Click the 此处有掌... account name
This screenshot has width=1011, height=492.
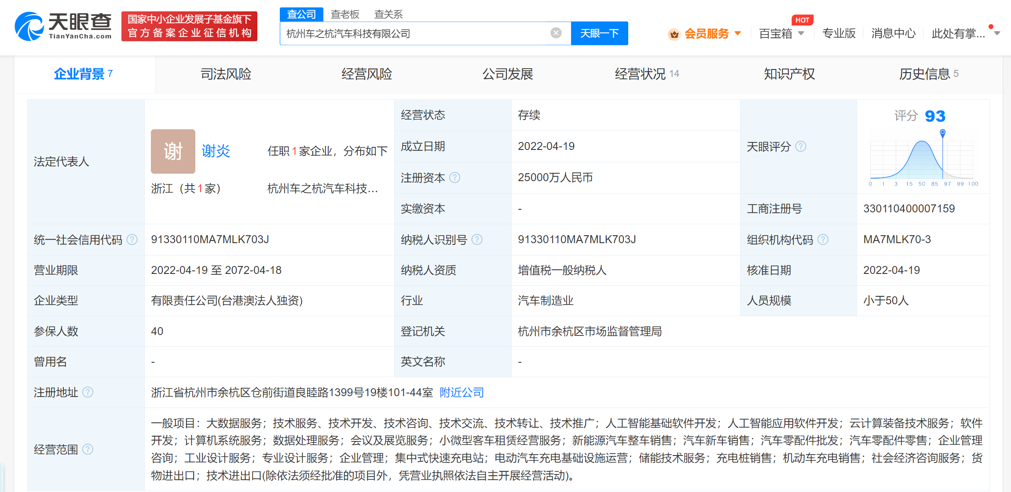coord(958,33)
